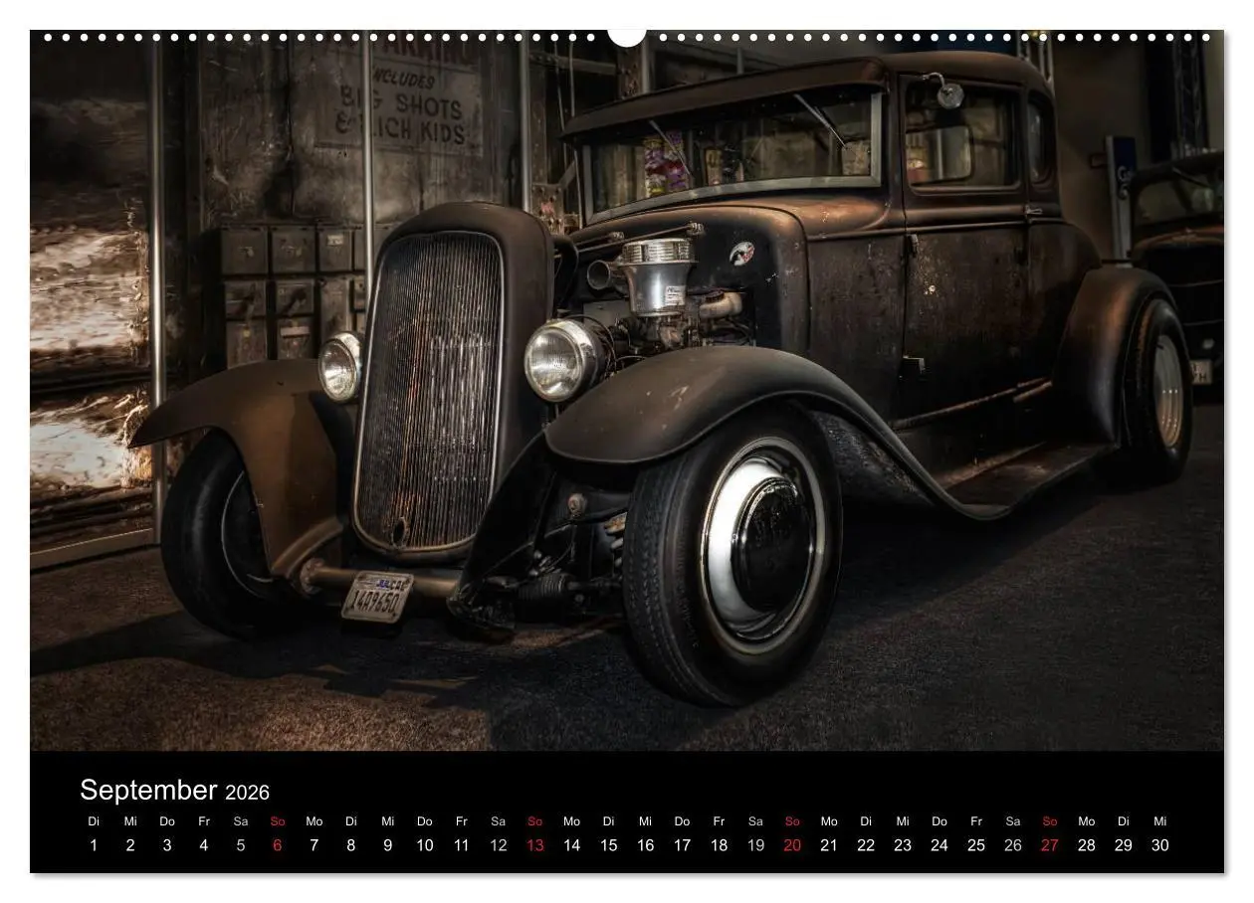Select the year label 2026
The image size is (1254, 903).
[247, 793]
